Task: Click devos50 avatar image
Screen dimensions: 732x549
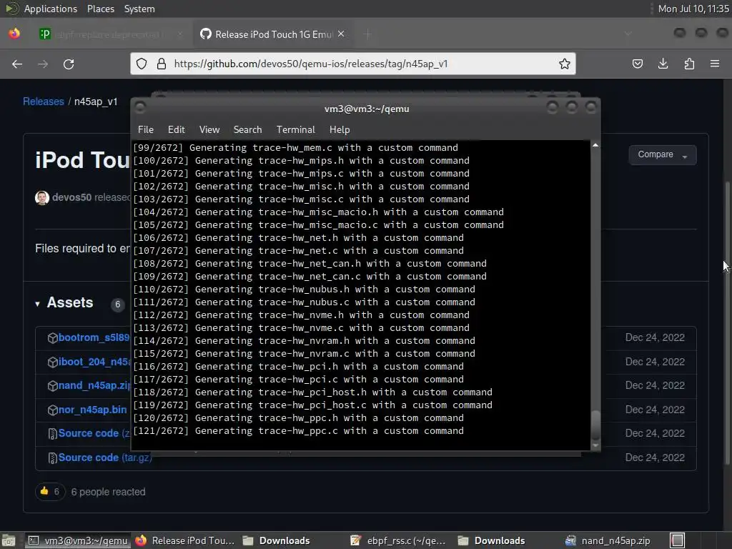Action: (42, 197)
